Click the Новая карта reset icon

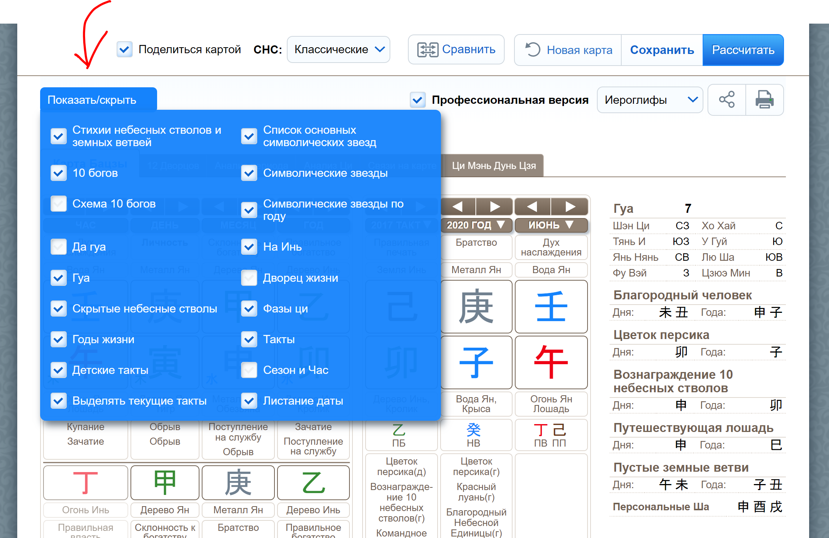(x=534, y=49)
